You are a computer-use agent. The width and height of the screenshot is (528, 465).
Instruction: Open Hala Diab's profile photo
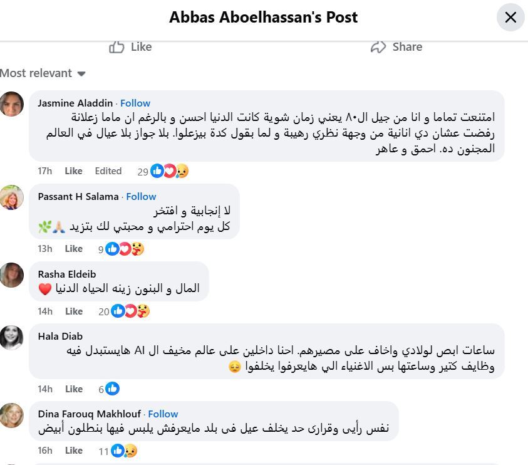[x=12, y=337]
